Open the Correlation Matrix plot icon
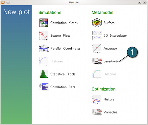The height and width of the screenshot is (125, 148). 43,23
